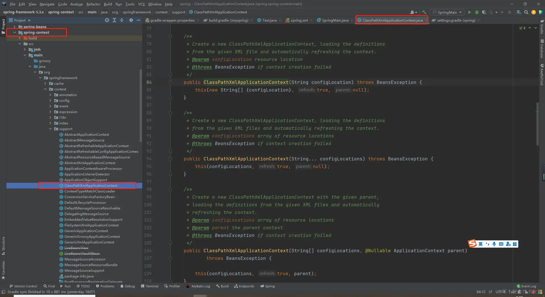Select GenericApplicationContext in the tree
Screen dimensions: 545x297
[86, 231]
